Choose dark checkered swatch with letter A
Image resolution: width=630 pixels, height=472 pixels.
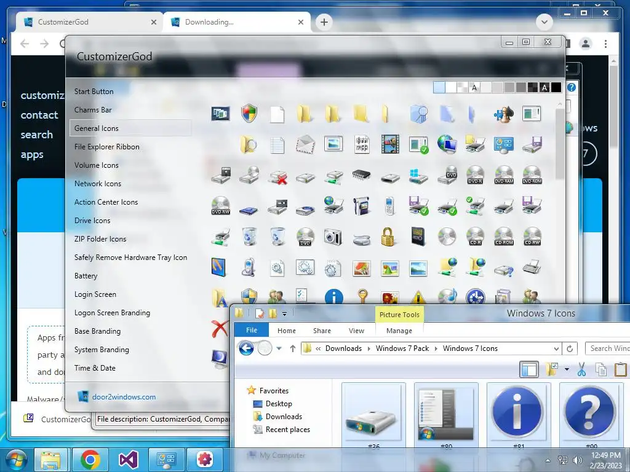[x=544, y=87]
